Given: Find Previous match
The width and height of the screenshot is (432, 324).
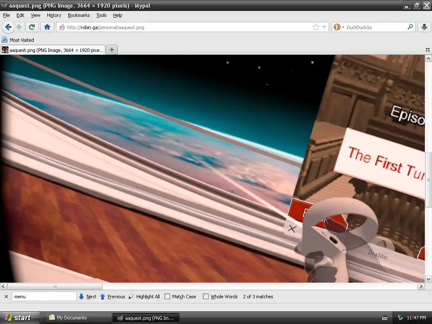Looking at the screenshot, I should (x=112, y=297).
